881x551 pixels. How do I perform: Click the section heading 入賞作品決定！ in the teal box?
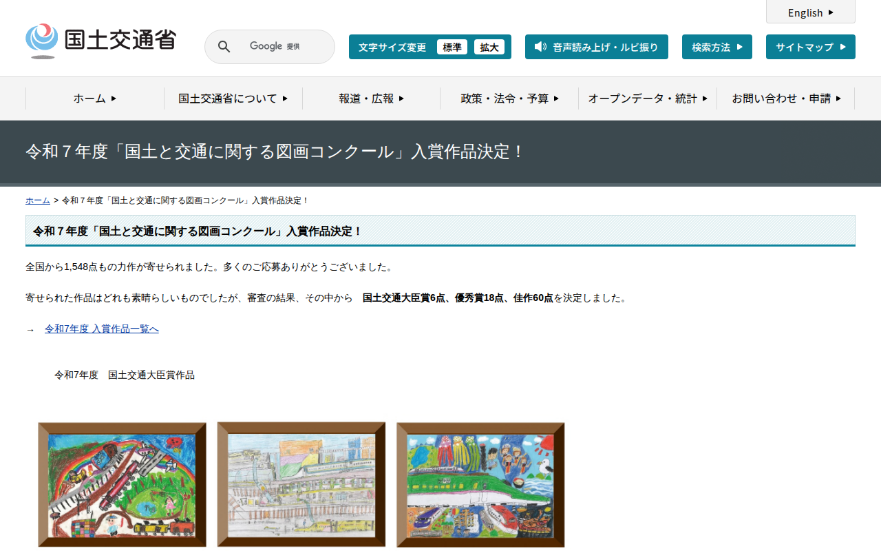198,231
